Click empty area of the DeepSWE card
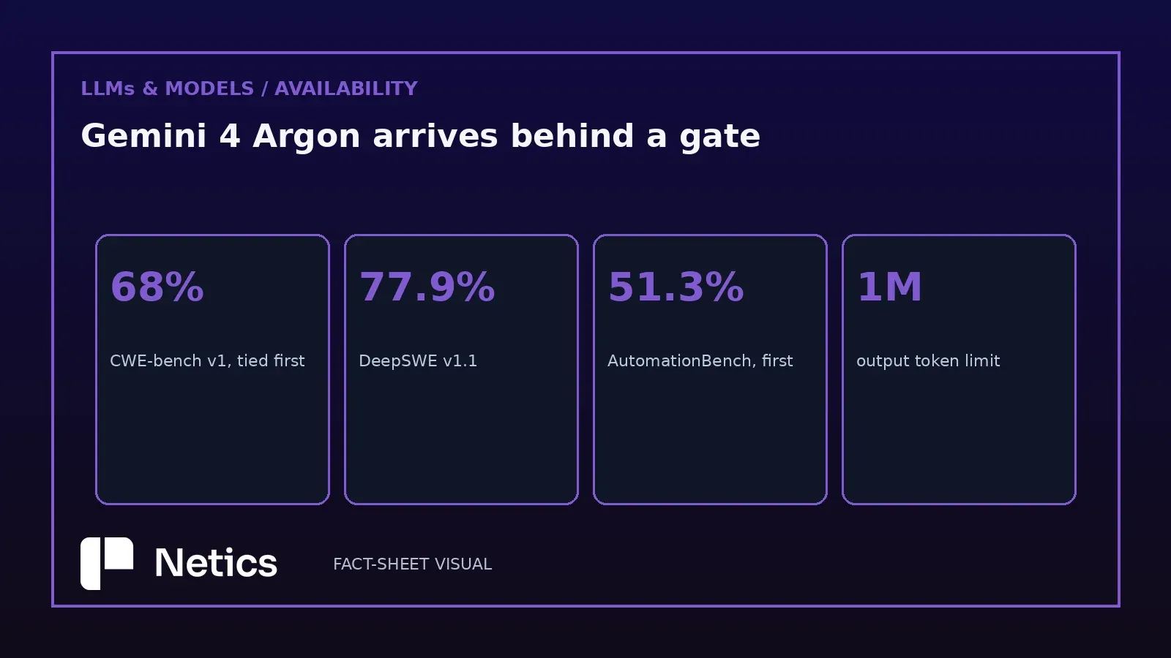 [461, 439]
